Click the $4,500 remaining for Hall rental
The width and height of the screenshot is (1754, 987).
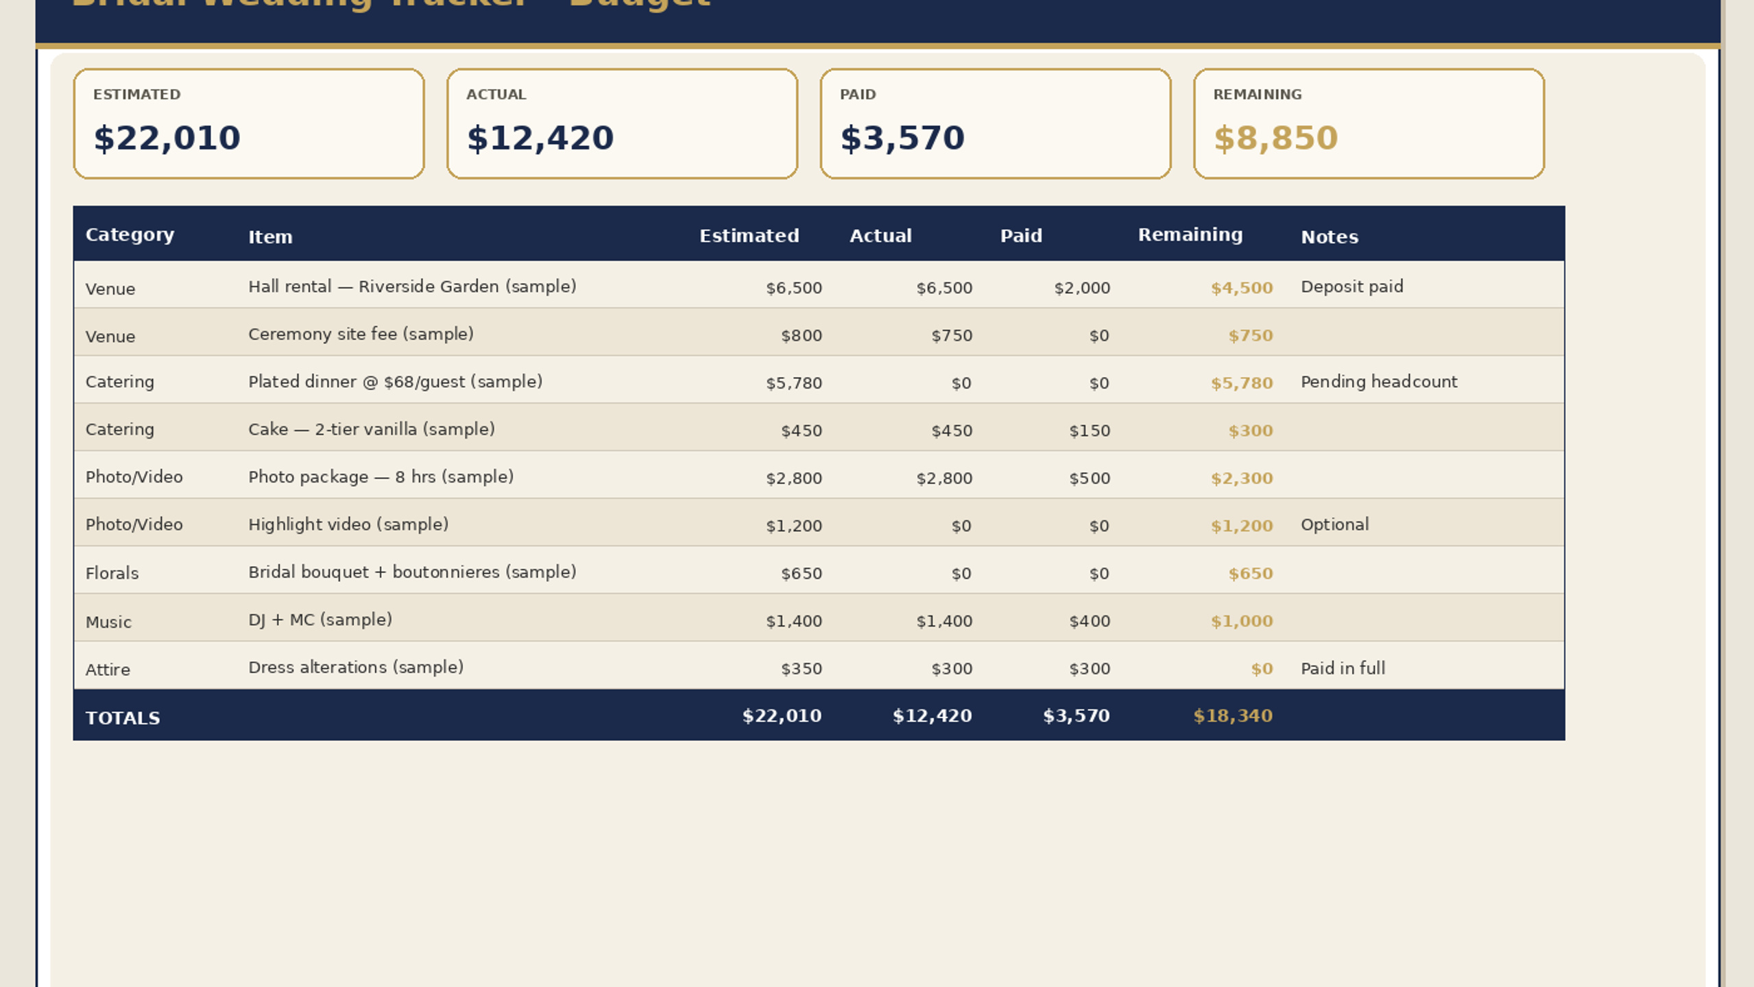pyautogui.click(x=1242, y=288)
